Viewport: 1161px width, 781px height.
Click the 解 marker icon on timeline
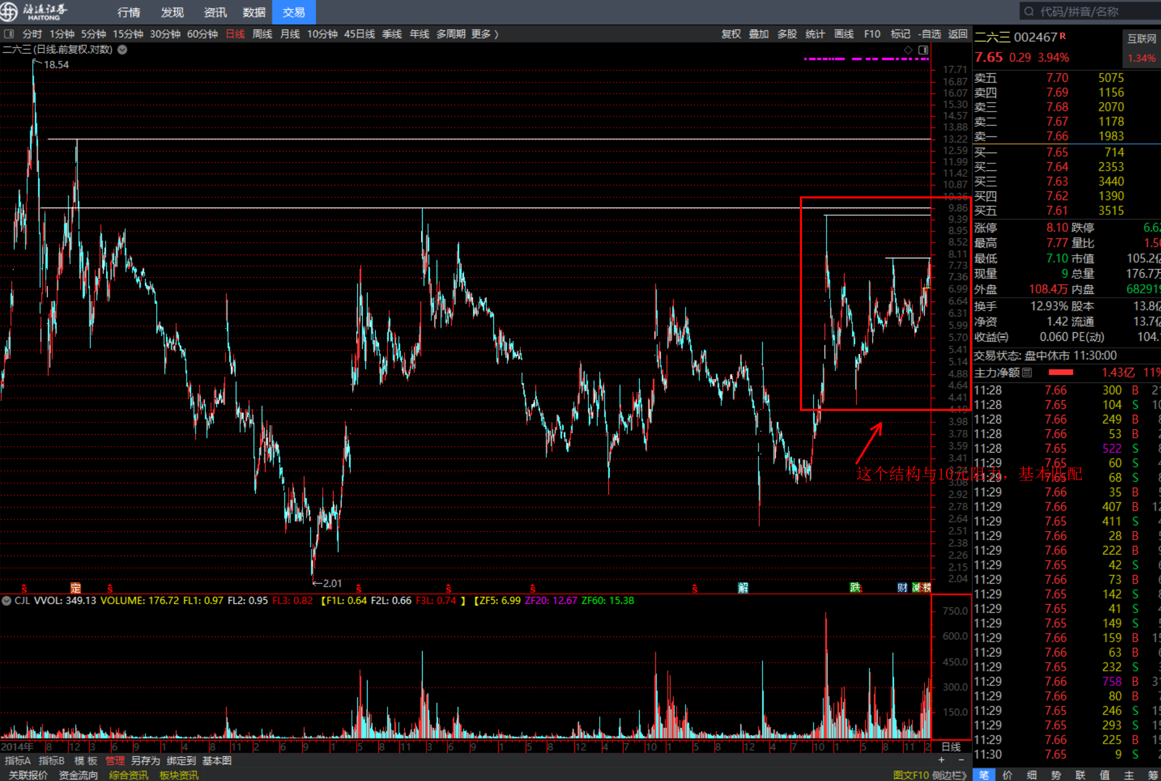[x=743, y=588]
